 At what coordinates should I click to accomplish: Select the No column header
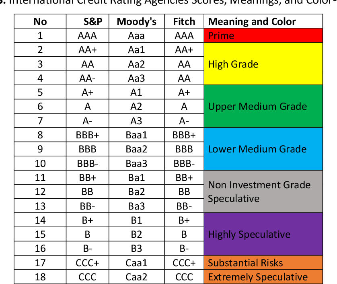tap(40, 22)
